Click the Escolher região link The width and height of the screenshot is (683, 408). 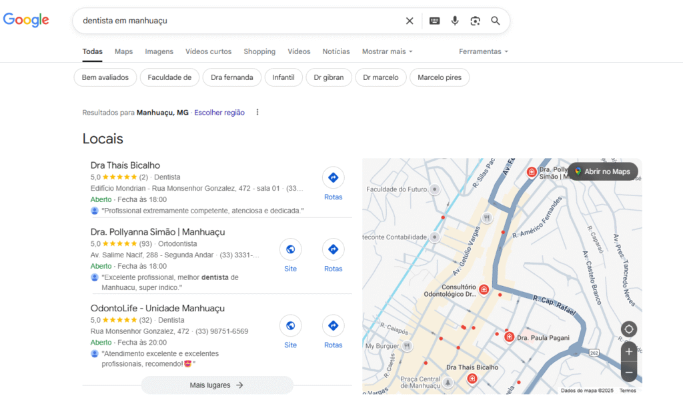[219, 113]
